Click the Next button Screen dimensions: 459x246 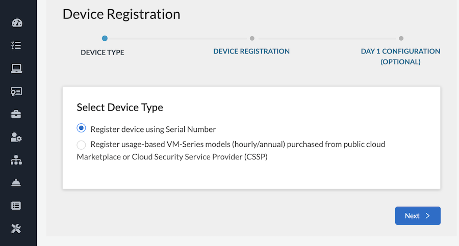pos(418,215)
